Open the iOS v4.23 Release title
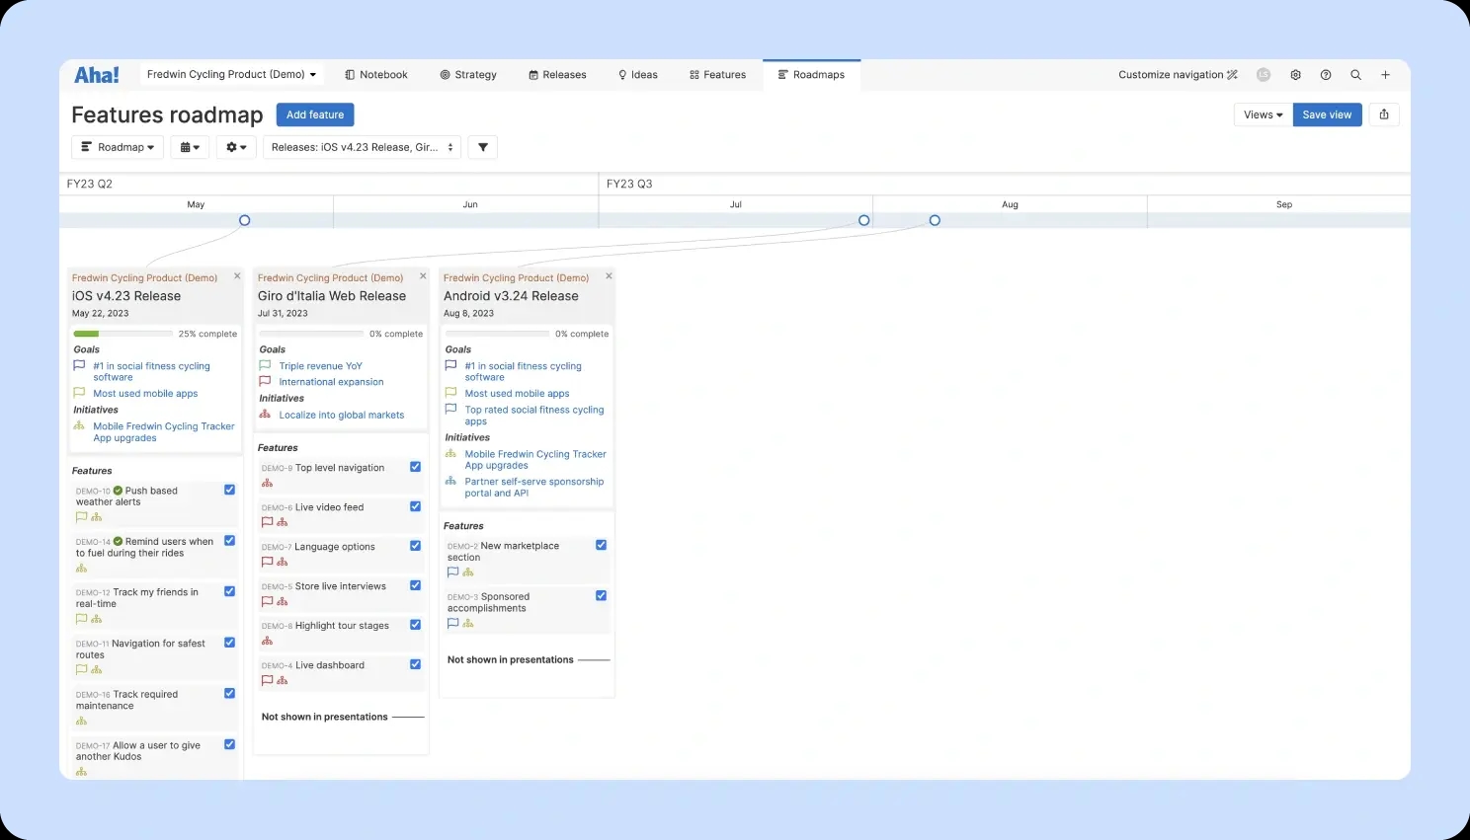Image resolution: width=1470 pixels, height=840 pixels. (x=126, y=296)
